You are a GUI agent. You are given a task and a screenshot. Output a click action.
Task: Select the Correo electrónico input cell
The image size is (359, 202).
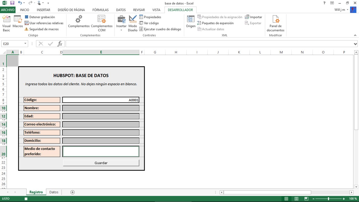(x=101, y=124)
